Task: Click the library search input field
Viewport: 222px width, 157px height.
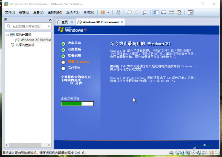Action: [x=28, y=26]
